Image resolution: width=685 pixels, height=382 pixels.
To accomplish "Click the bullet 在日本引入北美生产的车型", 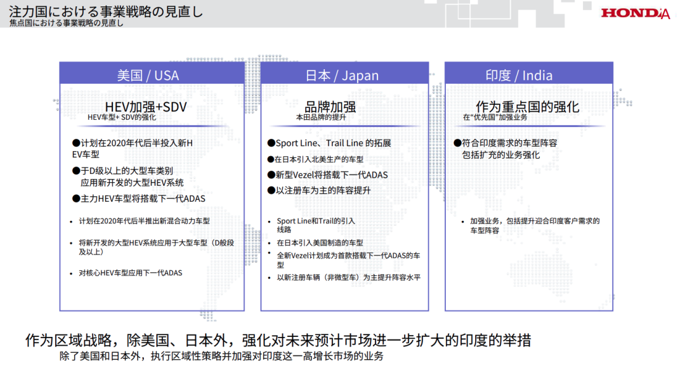I will pyautogui.click(x=315, y=159).
